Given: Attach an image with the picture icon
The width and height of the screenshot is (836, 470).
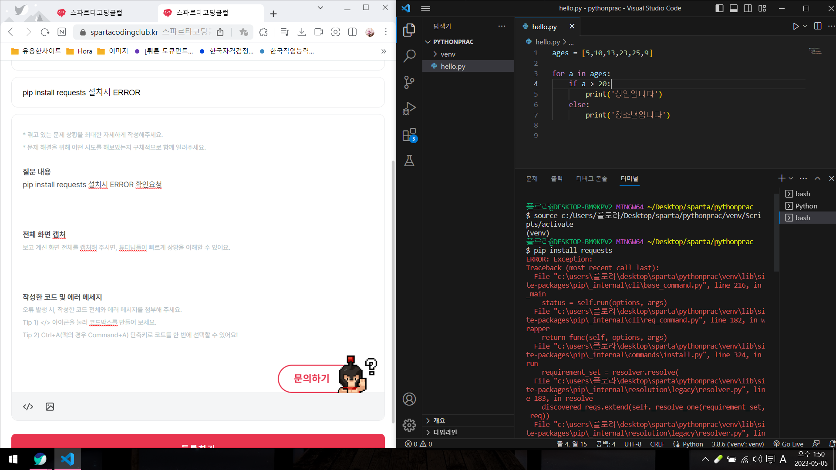Looking at the screenshot, I should [50, 407].
